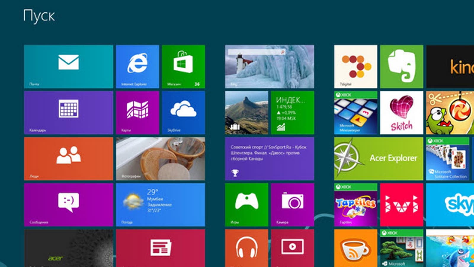This screenshot has width=474, height=267.
Task: Start the Cut the Rope game tile
Action: [x=450, y=113]
